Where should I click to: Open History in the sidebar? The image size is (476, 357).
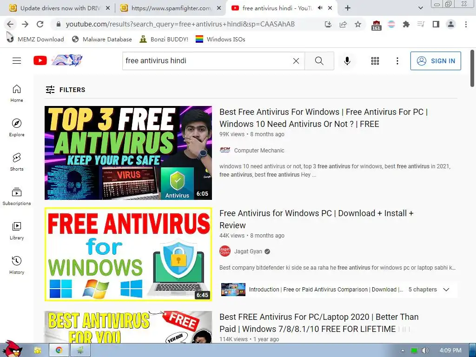(x=17, y=265)
